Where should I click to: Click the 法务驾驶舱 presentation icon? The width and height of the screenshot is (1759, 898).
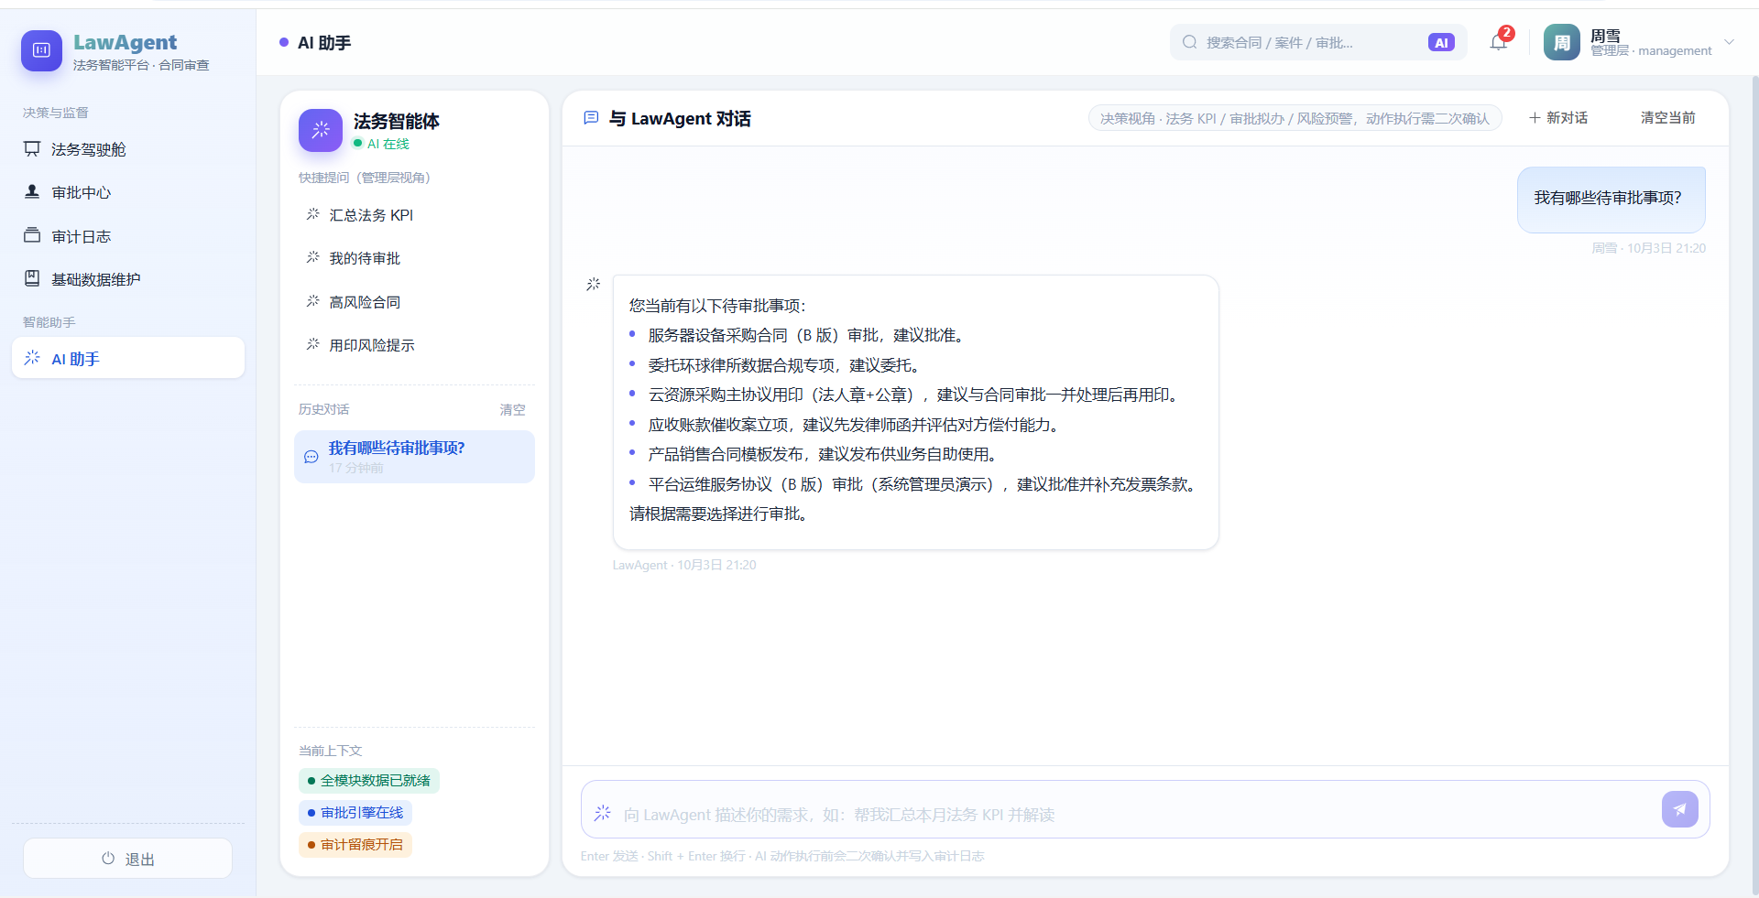(x=32, y=148)
